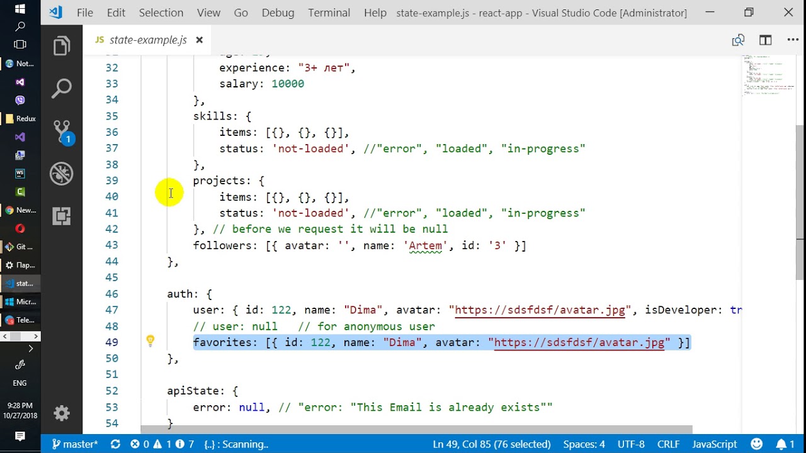Open the Help menu
Image resolution: width=806 pixels, height=453 pixels.
(375, 13)
